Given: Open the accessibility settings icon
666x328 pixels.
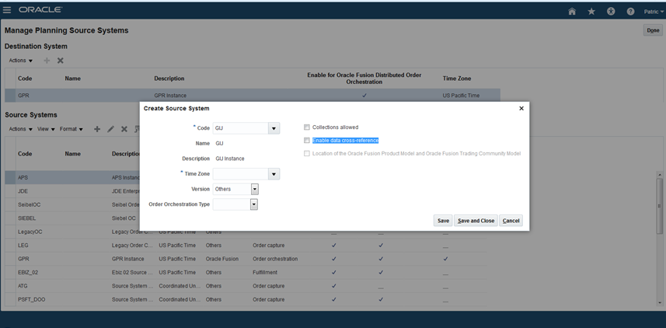Looking at the screenshot, I should pyautogui.click(x=611, y=12).
